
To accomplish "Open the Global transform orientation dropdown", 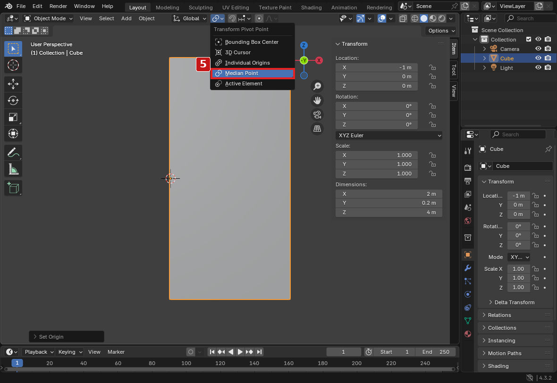I will 189,18.
